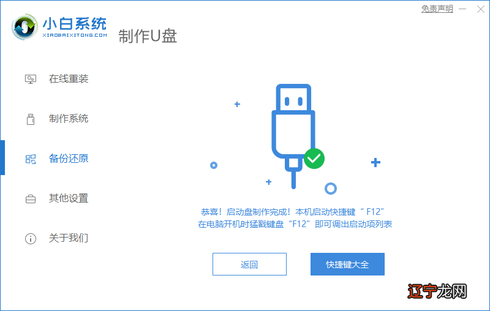Click the 返回 button

click(x=249, y=264)
